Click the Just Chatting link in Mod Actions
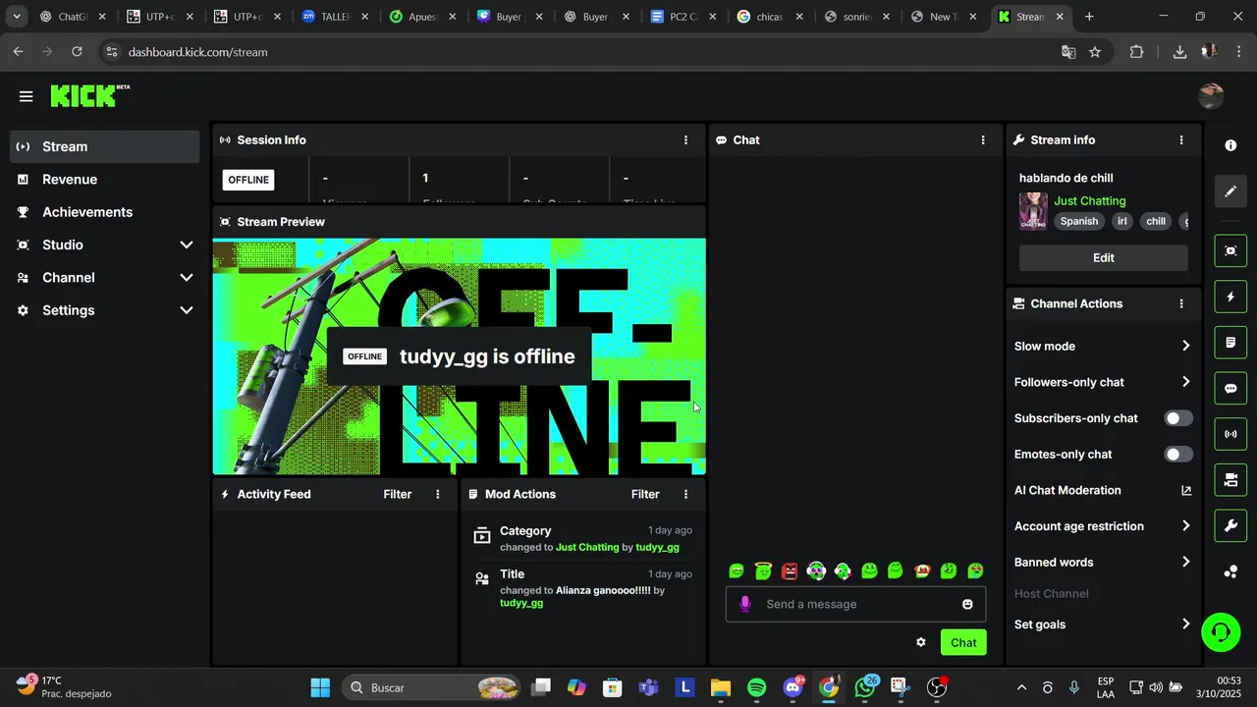The image size is (1257, 707). point(587,547)
